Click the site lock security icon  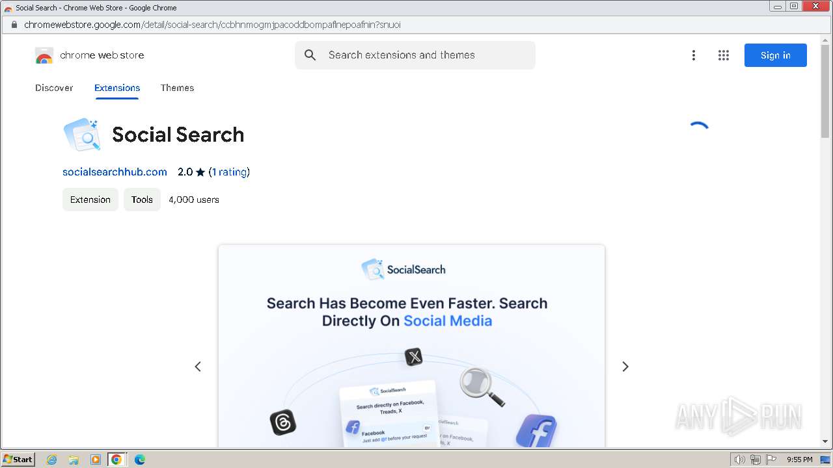click(x=14, y=25)
